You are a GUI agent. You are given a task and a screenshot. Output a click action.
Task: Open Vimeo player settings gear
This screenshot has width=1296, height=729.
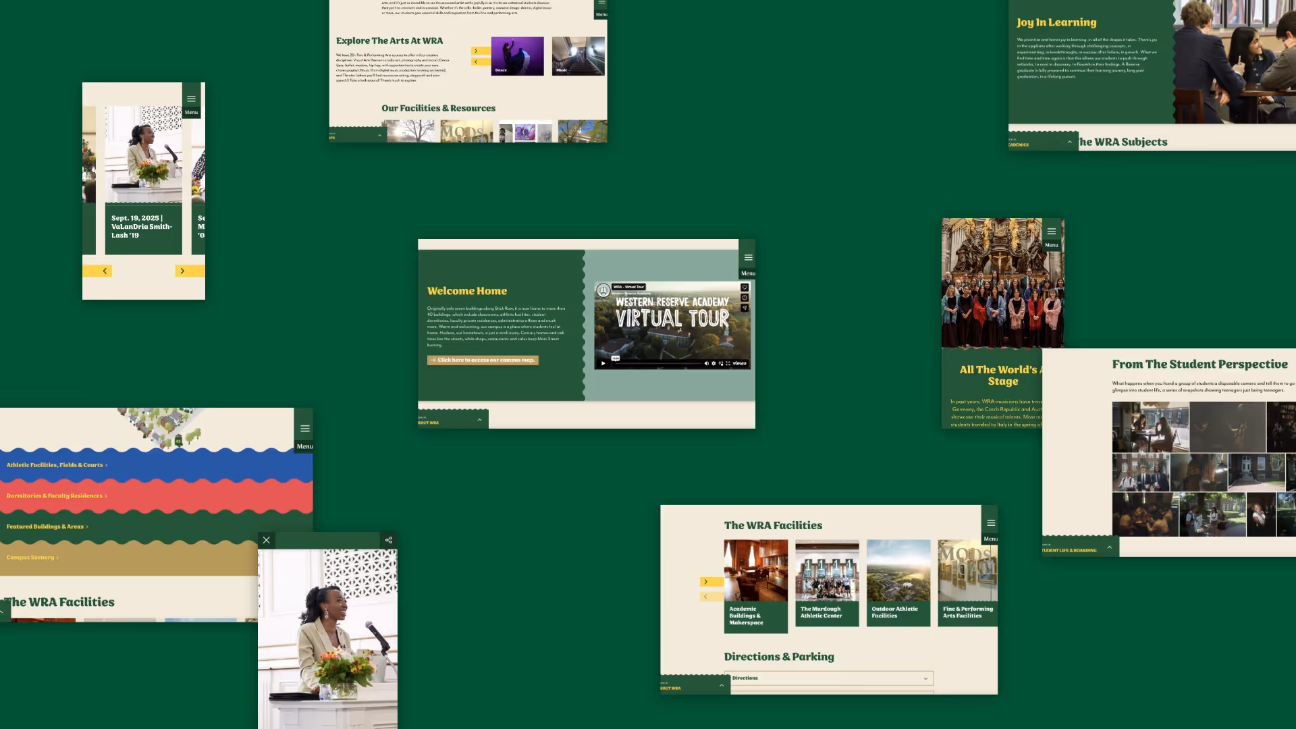coord(713,363)
